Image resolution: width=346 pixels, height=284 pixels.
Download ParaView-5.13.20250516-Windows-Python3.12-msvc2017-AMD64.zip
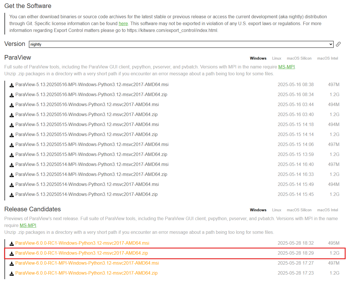86,114
